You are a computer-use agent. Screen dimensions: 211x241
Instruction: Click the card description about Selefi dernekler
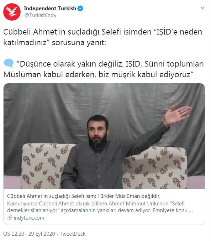point(100,207)
